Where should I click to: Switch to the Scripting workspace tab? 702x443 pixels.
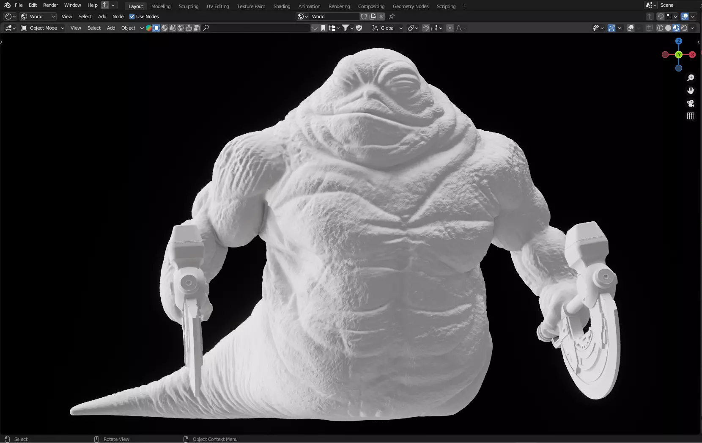[x=446, y=6]
